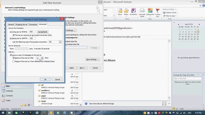Switch to the Outgoing Server tab
The height and width of the screenshot is (115, 205).
coord(21,25)
